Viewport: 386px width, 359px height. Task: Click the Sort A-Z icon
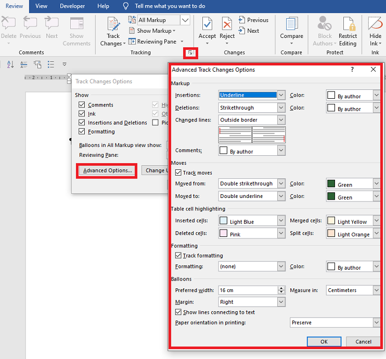(x=10, y=64)
